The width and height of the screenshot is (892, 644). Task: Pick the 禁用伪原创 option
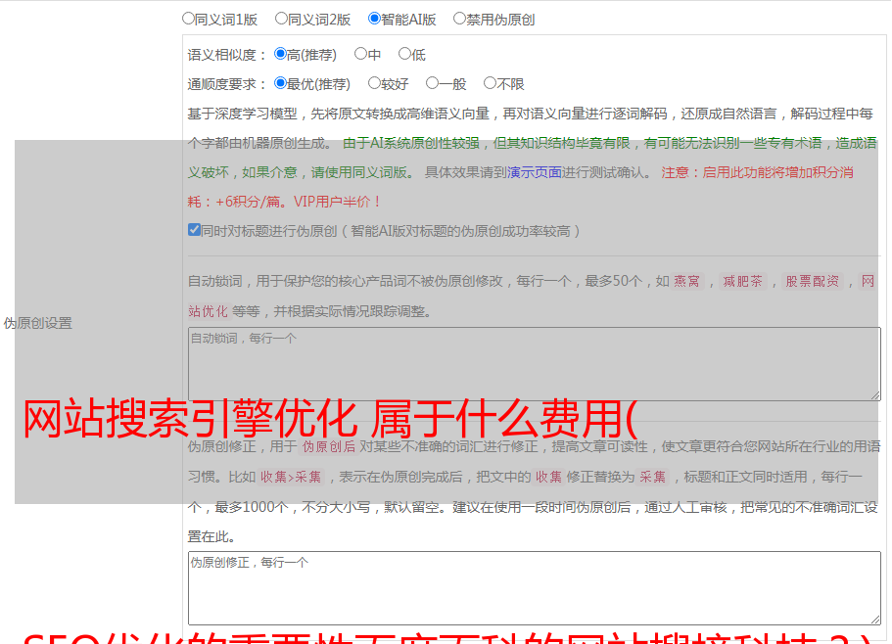tap(459, 19)
